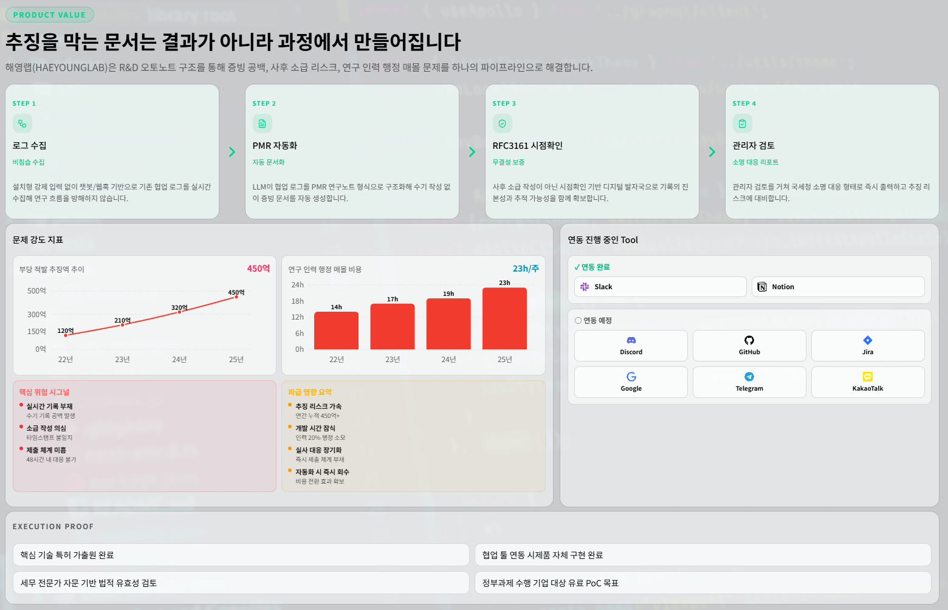Viewport: 948px width, 610px height.
Task: Click the circle marker beside 연동 예정
Action: pos(578,320)
